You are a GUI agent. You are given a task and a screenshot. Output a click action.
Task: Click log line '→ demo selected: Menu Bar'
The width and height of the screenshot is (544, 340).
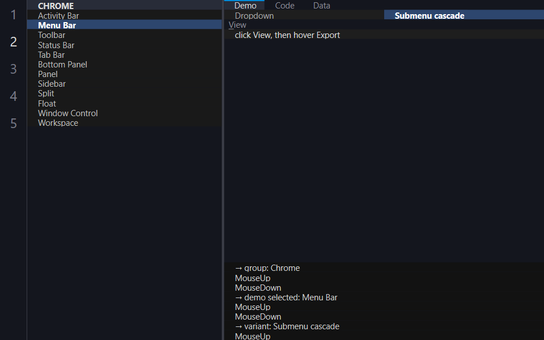click(x=286, y=297)
